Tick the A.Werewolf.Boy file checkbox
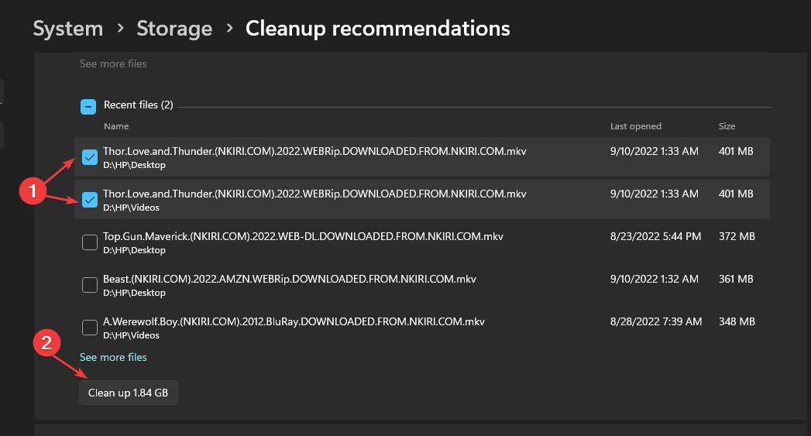Viewport: 811px width, 436px height. [x=90, y=327]
